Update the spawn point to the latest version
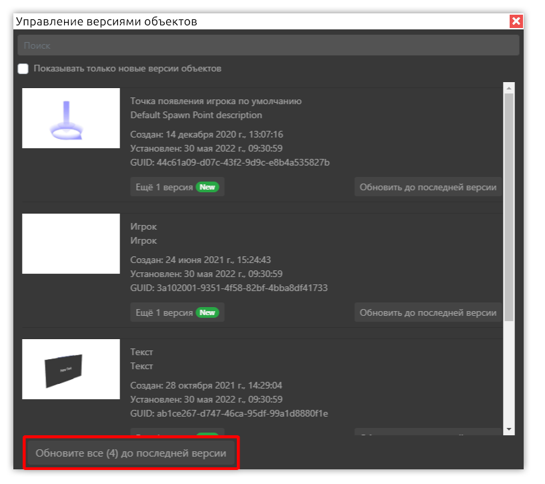The width and height of the screenshot is (545, 484). (428, 187)
